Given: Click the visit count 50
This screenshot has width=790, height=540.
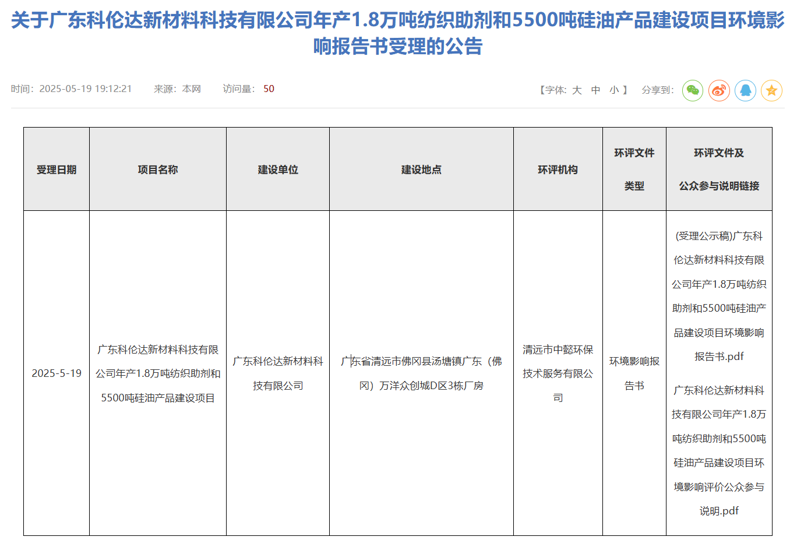Looking at the screenshot, I should click(x=269, y=89).
